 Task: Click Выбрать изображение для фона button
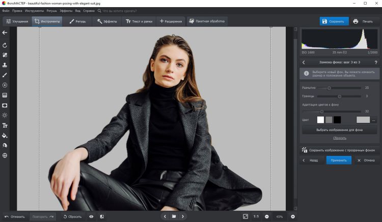(x=339, y=130)
